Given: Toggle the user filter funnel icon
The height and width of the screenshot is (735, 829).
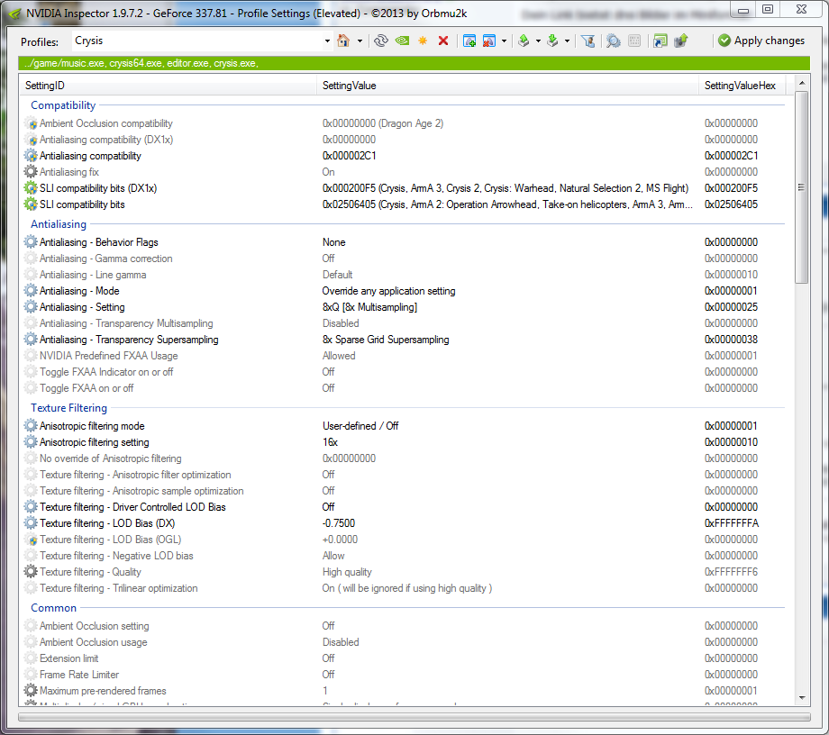Looking at the screenshot, I should 588,41.
